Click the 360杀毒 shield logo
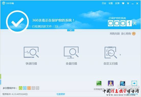 [4, 3]
